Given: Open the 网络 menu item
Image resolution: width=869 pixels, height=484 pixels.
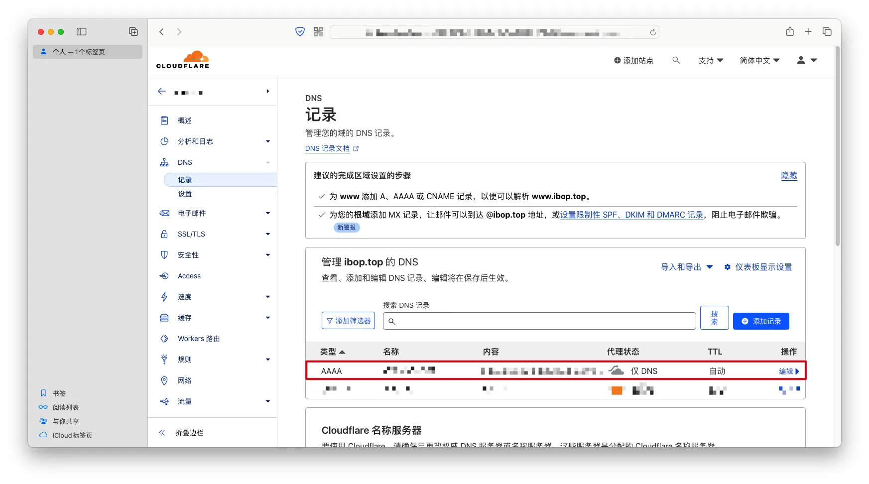Looking at the screenshot, I should point(185,380).
